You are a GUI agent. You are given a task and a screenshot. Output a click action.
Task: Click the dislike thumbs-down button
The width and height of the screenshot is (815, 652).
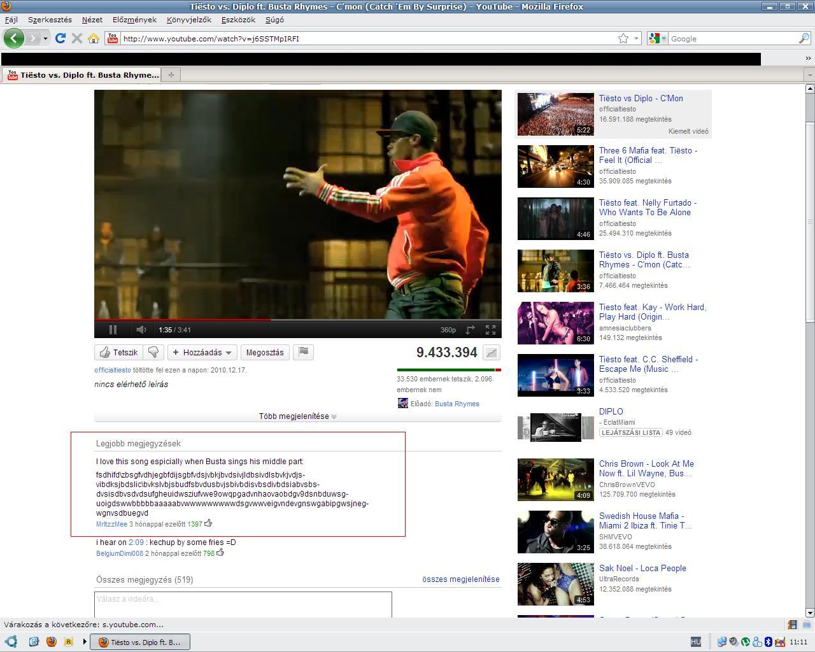click(x=153, y=352)
